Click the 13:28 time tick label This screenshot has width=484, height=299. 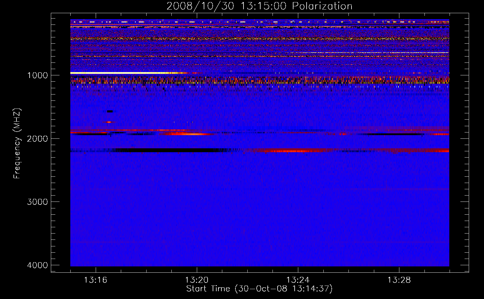click(399, 280)
